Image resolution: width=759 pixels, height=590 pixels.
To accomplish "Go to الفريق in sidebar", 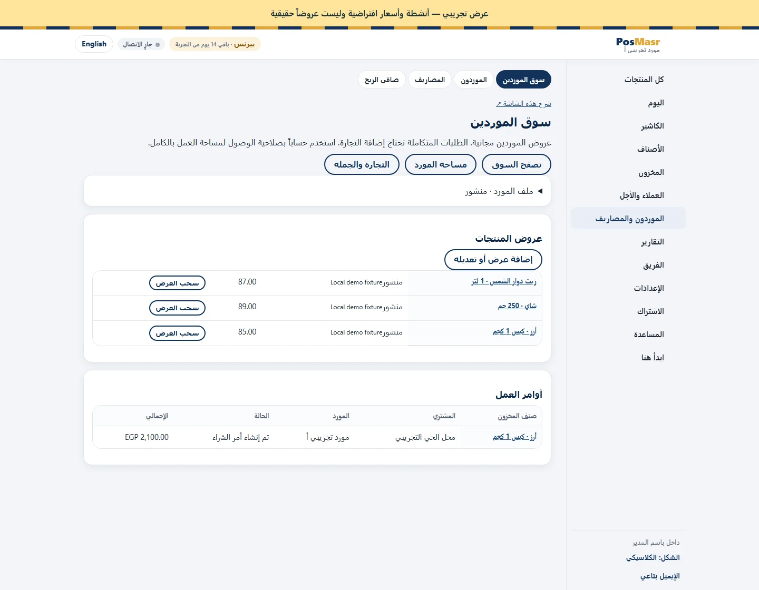I will [x=628, y=265].
